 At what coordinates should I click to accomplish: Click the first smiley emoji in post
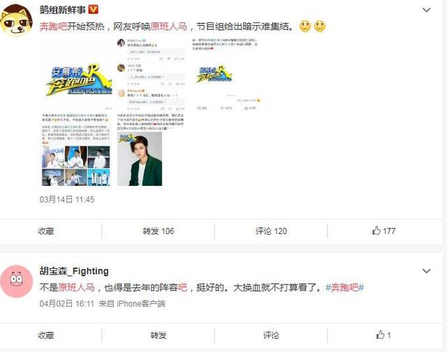[305, 27]
